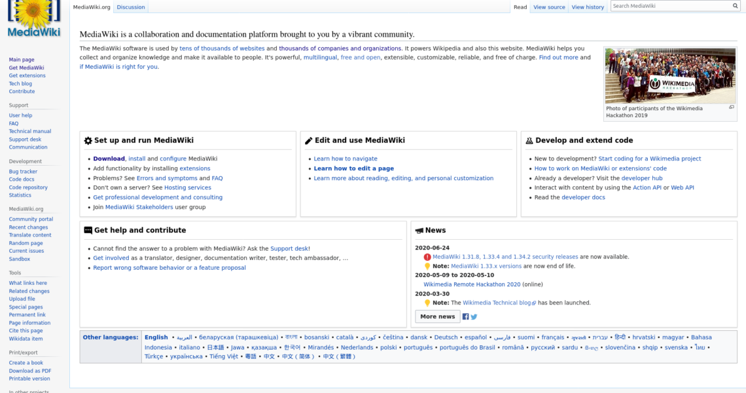Click the Twitter bird icon
Screen dimensions: 746x393
point(474,317)
